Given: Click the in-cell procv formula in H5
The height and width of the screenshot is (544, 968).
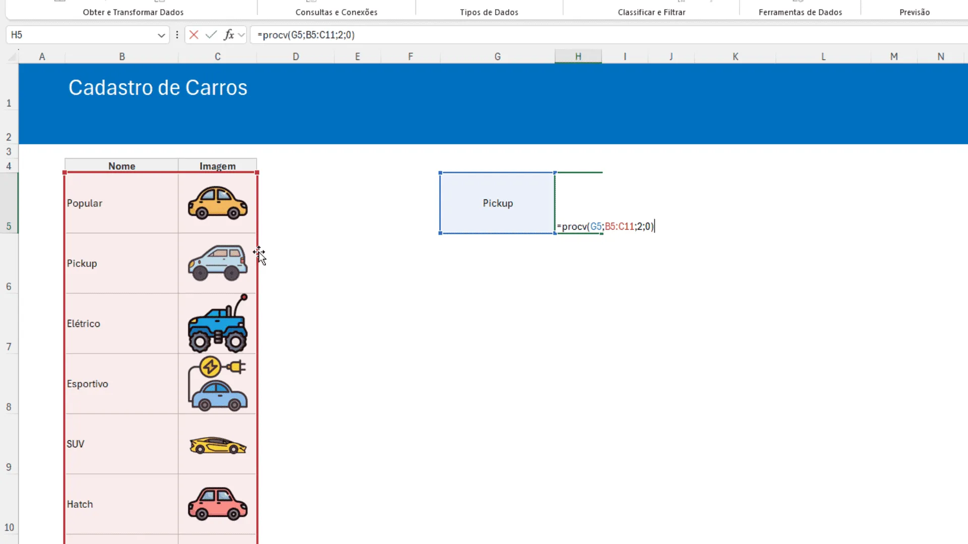Looking at the screenshot, I should coord(605,227).
